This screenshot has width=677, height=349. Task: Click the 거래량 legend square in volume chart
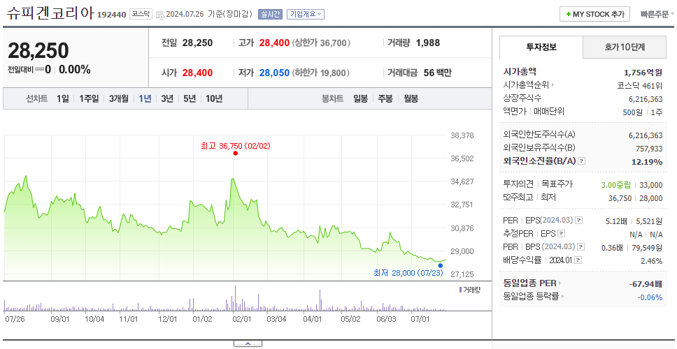click(x=460, y=290)
